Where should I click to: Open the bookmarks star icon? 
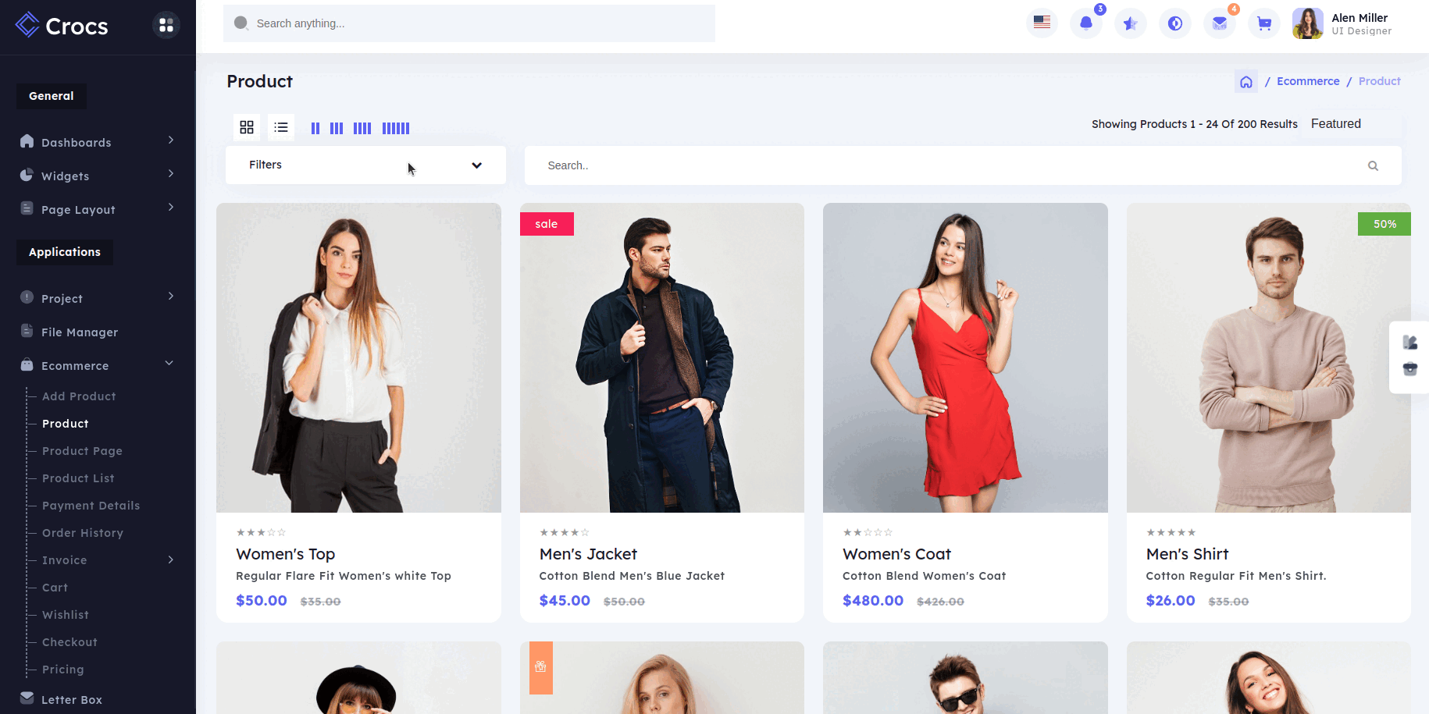[x=1130, y=23]
